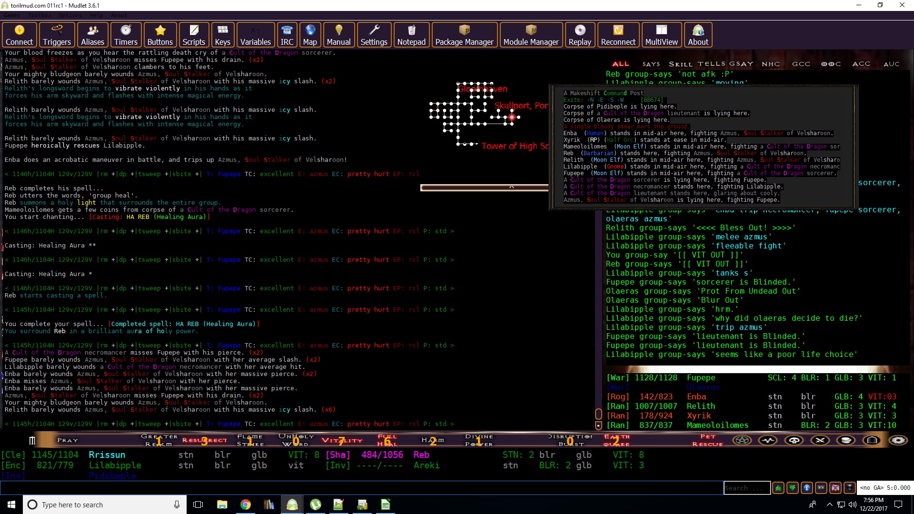
Task: Click the pentagram icon in spell bar
Action: 742,440
